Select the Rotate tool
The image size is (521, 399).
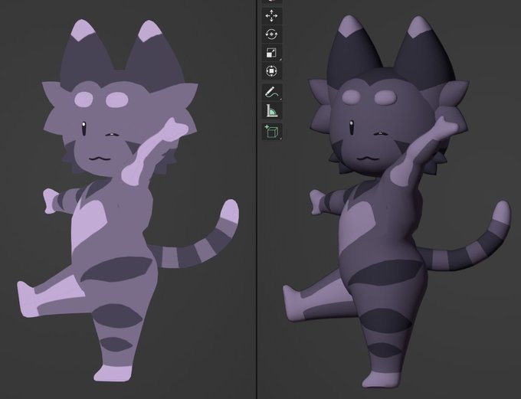272,34
